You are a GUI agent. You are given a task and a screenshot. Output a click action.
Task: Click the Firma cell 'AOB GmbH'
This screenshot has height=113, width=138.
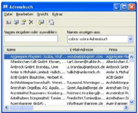(x=115, y=77)
